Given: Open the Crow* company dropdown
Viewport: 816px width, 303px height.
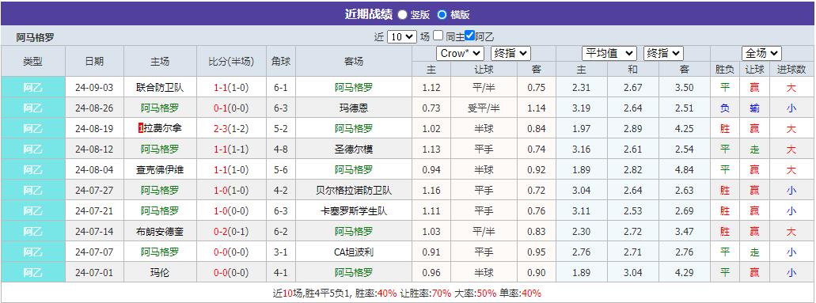Looking at the screenshot, I should 461,53.
